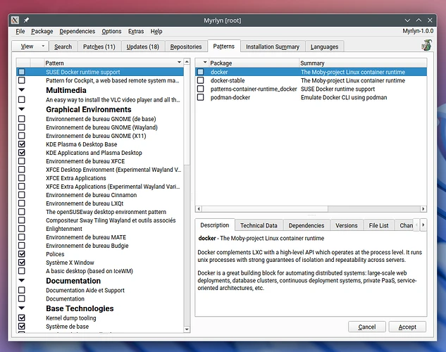
Task: Collapse the Multimedia pattern group
Action: [22, 90]
